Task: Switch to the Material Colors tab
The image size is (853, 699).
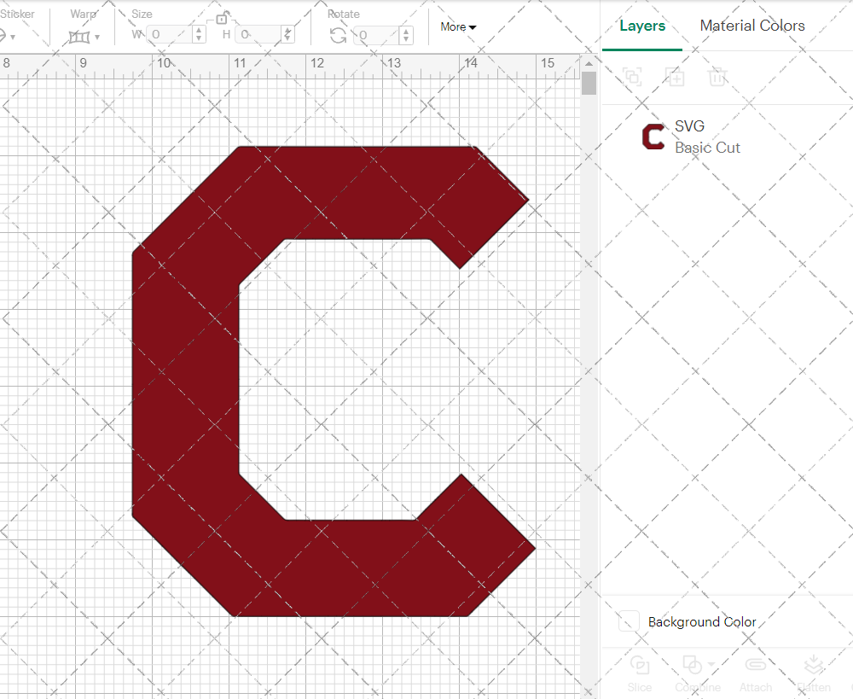Action: coord(752,26)
